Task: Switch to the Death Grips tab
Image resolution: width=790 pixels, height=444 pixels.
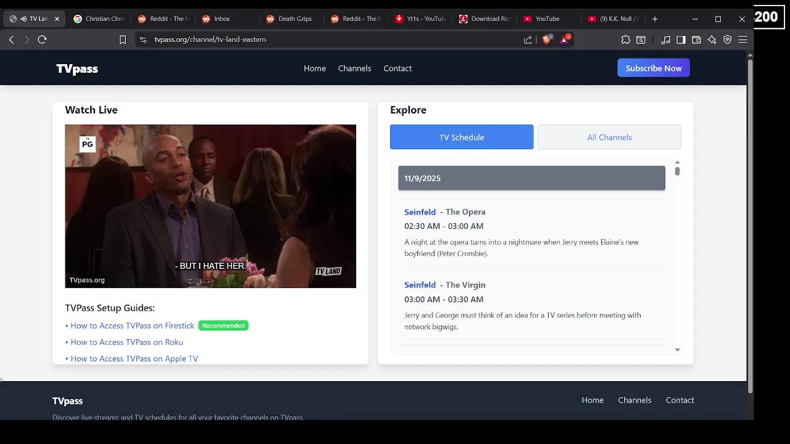Action: tap(291, 19)
